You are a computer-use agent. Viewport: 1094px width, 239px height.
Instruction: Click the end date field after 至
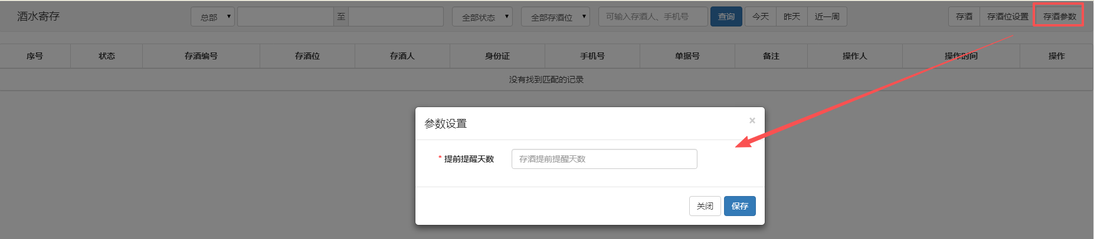(395, 16)
